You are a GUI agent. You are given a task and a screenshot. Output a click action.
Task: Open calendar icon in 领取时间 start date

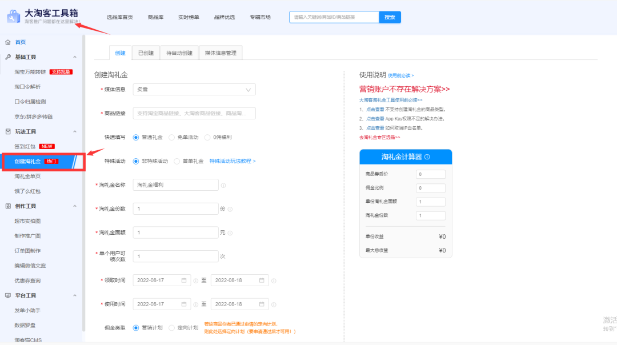[184, 280]
